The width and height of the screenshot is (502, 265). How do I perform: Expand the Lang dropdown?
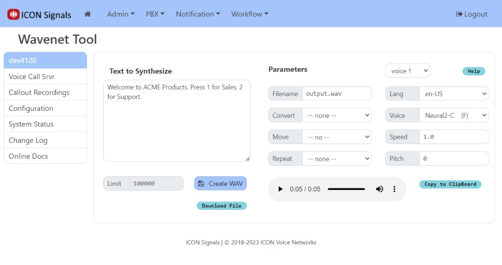pos(454,93)
